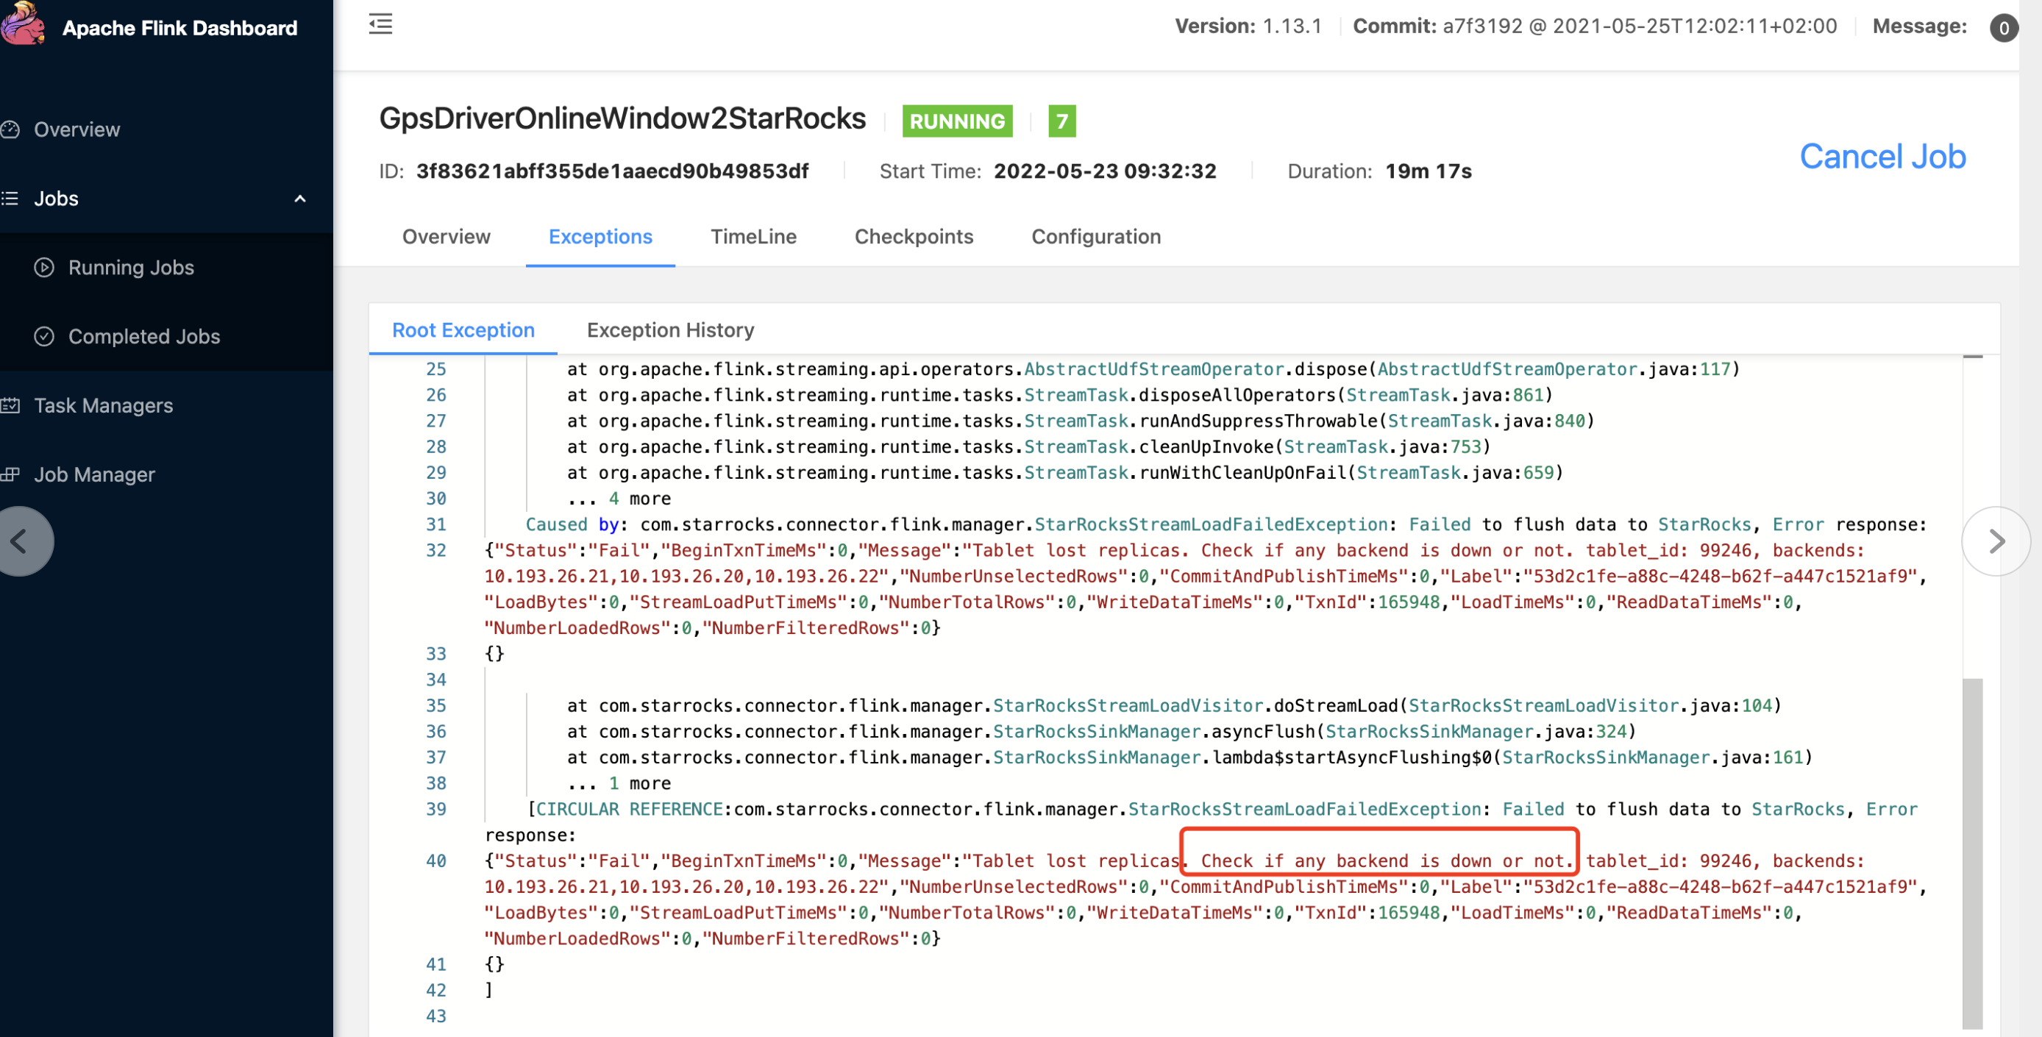This screenshot has width=2042, height=1037.
Task: Collapse the Jobs submenu chevron
Action: (x=299, y=198)
